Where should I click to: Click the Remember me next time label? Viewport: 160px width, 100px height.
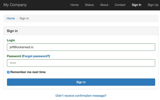click(28, 72)
